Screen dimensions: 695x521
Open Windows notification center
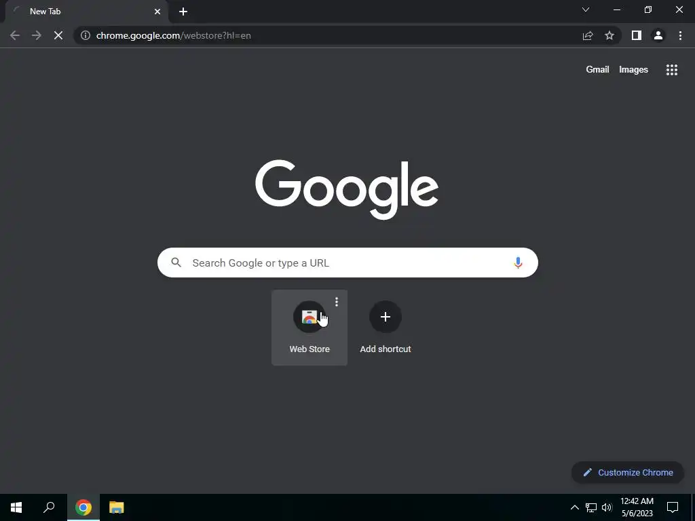click(673, 507)
